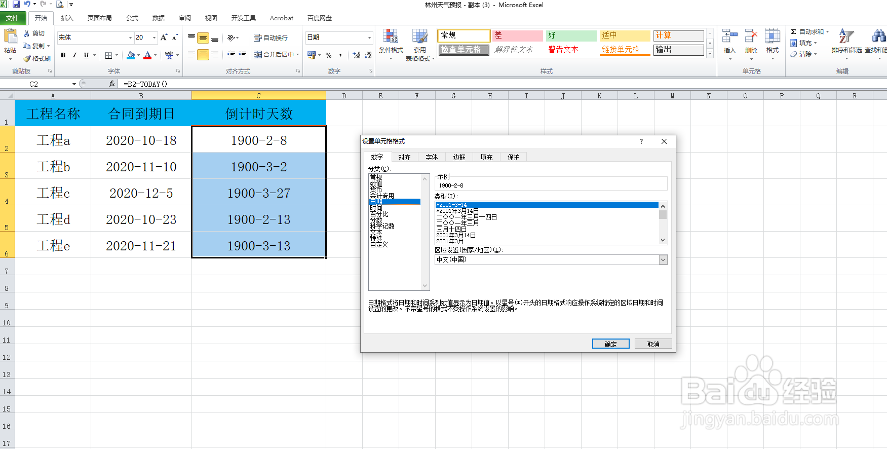Toggle Wrap Text (自动换行)

[271, 38]
